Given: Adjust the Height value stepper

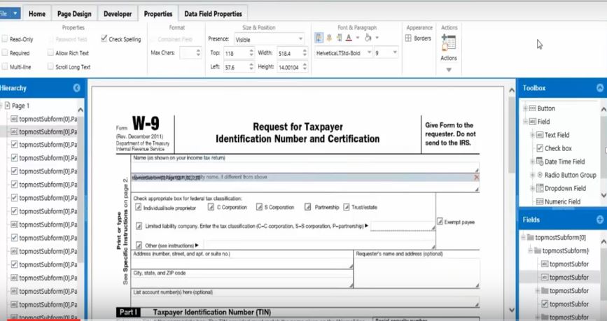Looking at the screenshot, I should point(305,67).
